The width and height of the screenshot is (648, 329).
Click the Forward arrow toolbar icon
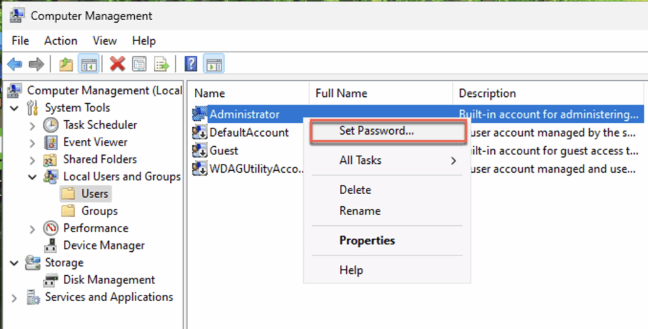pos(36,64)
